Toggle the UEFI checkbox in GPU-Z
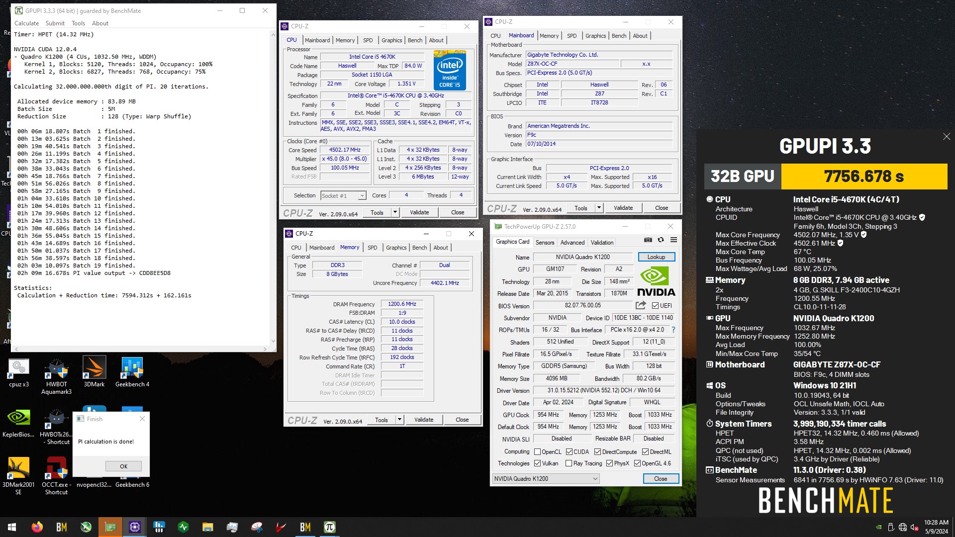Image resolution: width=955 pixels, height=537 pixels. point(655,306)
